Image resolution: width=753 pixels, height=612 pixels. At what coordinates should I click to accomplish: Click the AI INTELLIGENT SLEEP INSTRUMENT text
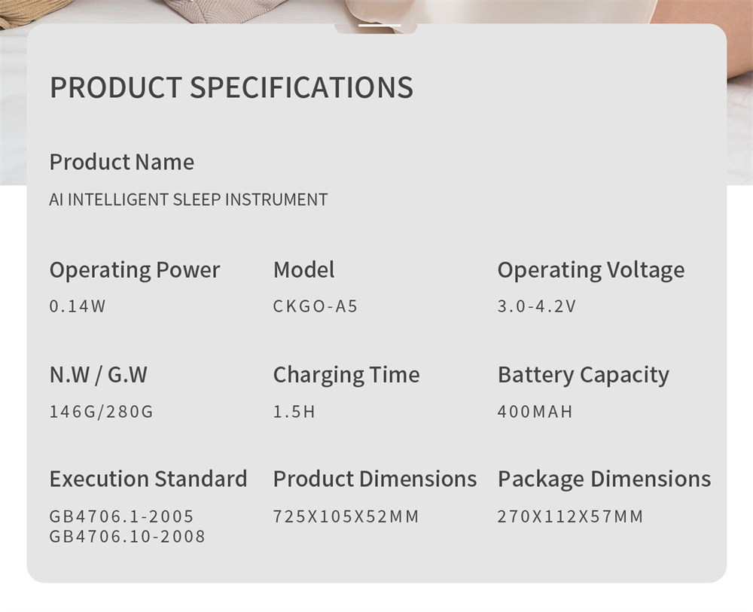(188, 200)
